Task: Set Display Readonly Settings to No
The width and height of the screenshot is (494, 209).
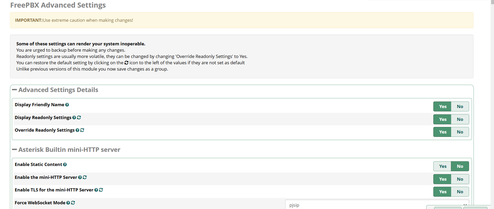Action: tap(460, 119)
